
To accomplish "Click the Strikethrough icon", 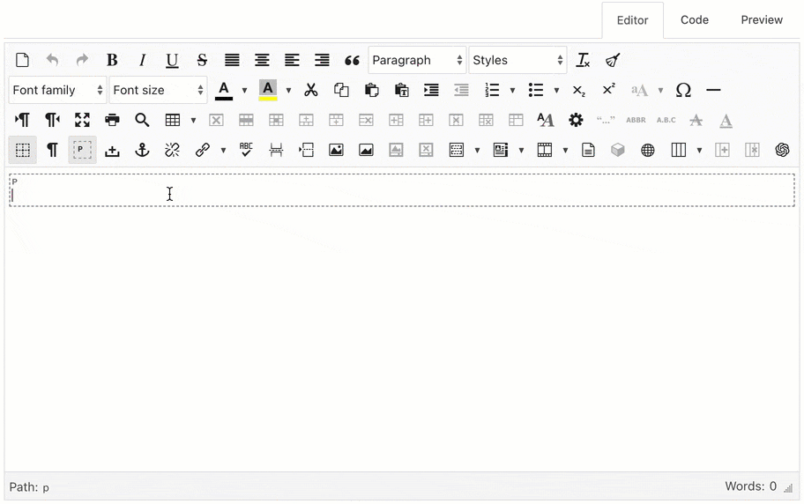I will tap(202, 60).
